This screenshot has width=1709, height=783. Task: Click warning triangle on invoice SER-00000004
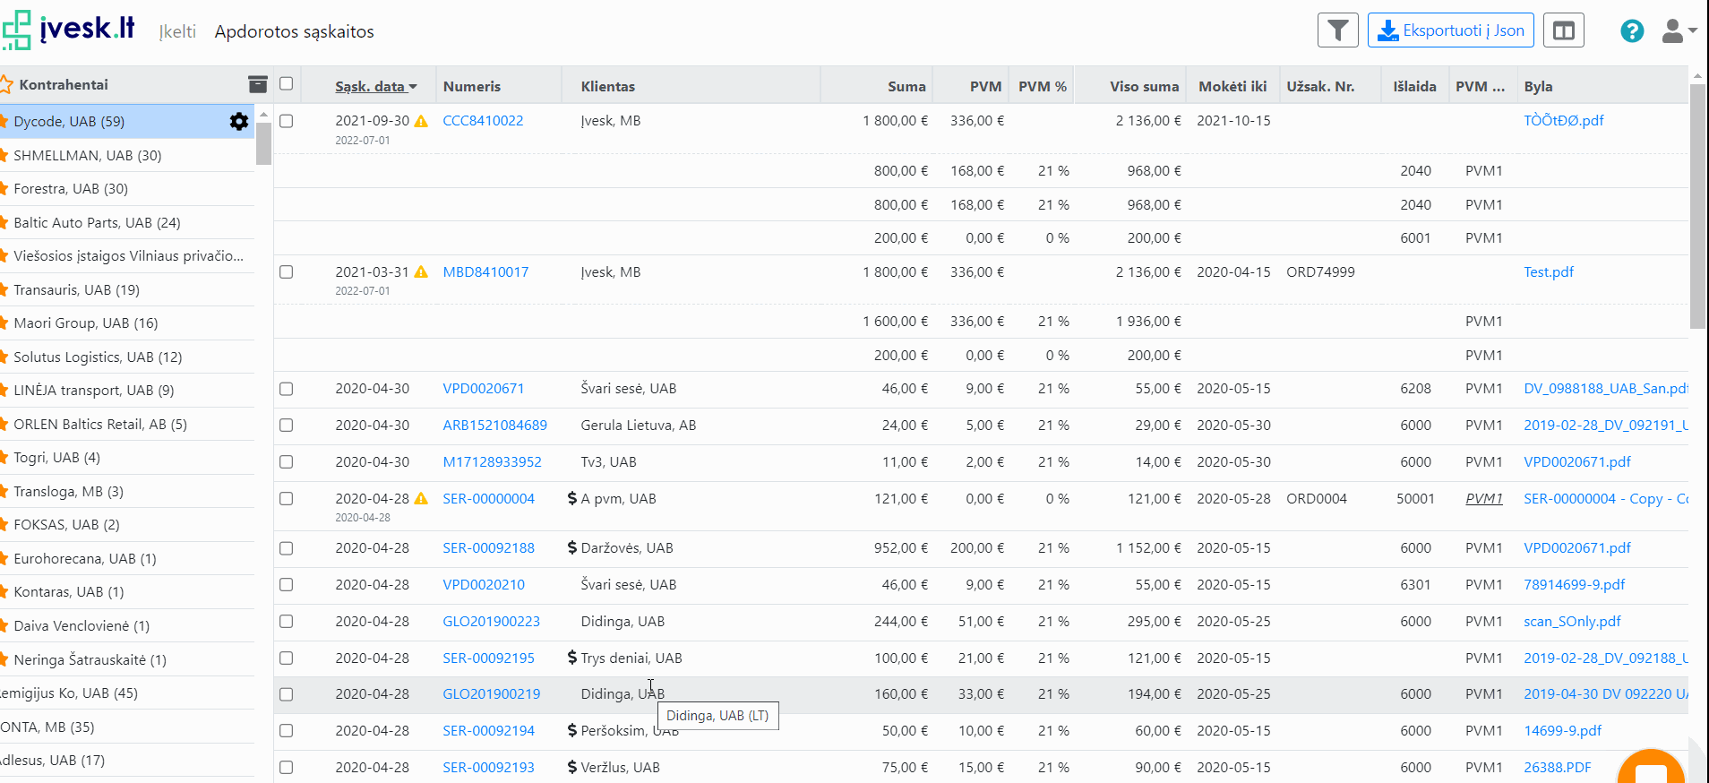421,498
